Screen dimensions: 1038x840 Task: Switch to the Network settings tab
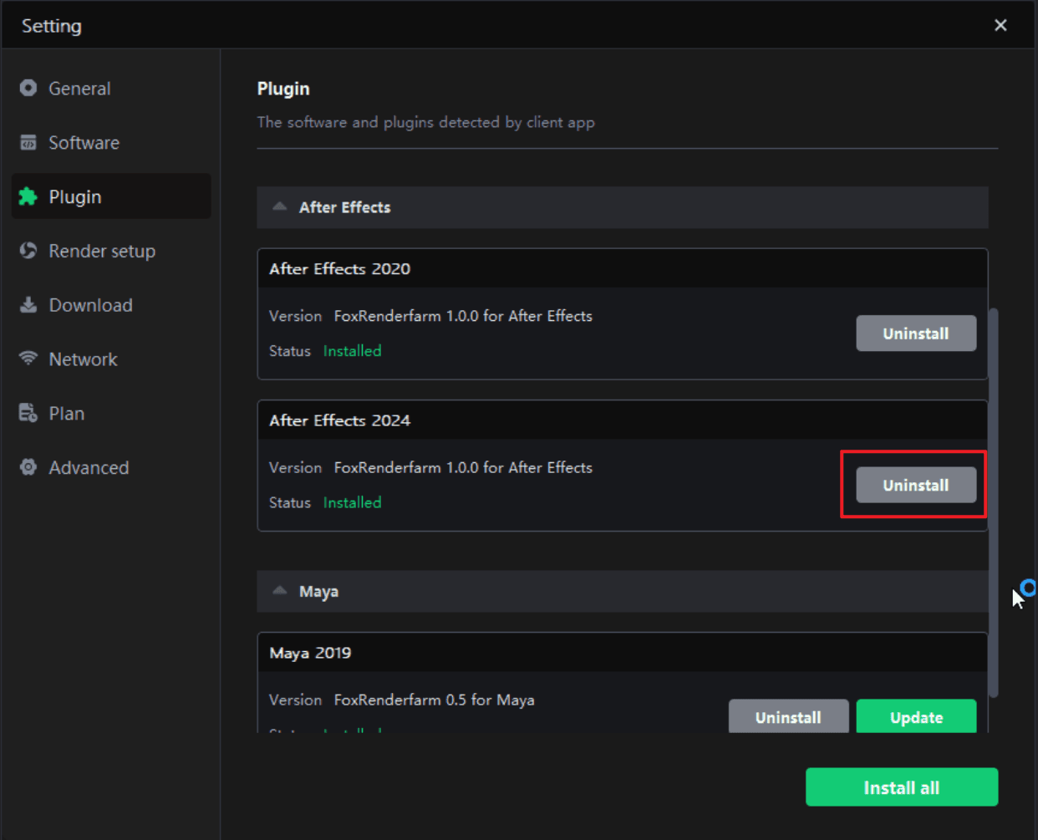[x=83, y=359]
